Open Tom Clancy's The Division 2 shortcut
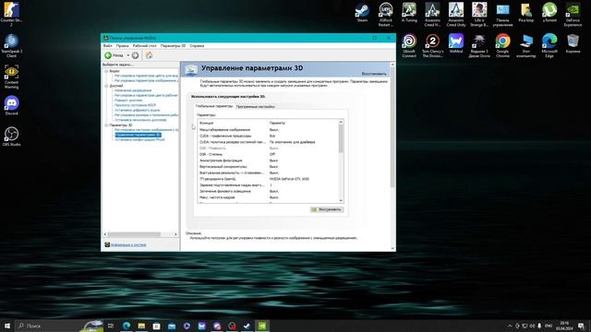 [432, 46]
